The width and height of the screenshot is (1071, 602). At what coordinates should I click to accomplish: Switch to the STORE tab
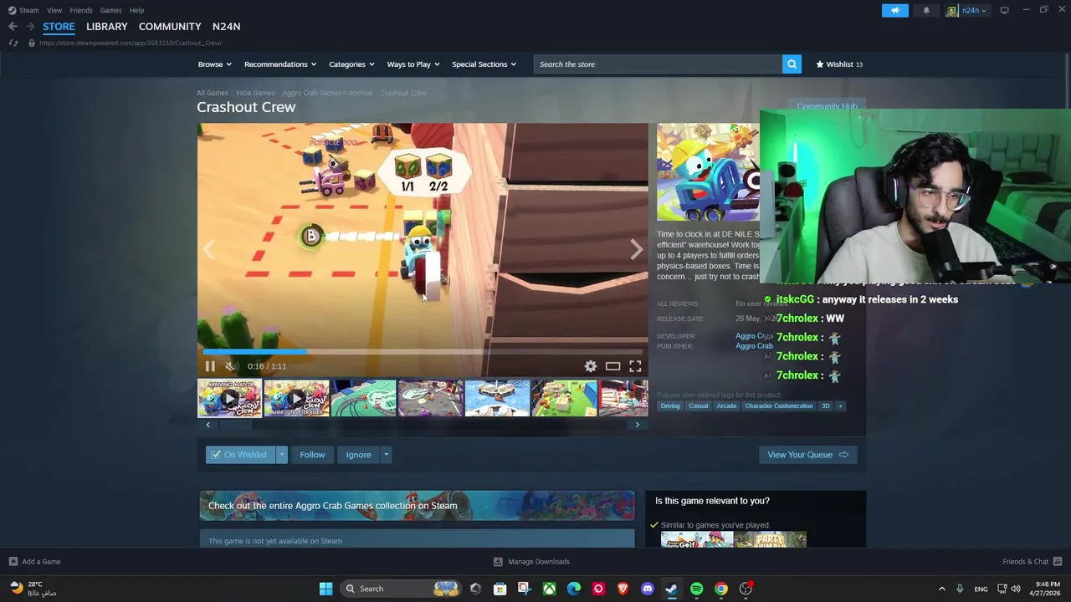point(59,27)
